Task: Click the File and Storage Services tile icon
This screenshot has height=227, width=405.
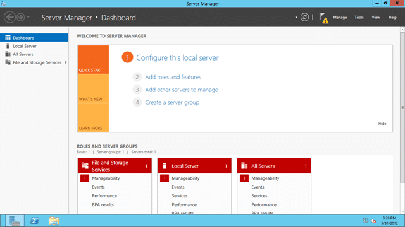Action: click(85, 165)
